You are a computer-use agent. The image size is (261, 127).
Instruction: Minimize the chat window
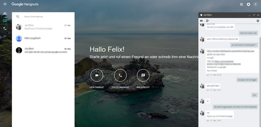point(249,15)
